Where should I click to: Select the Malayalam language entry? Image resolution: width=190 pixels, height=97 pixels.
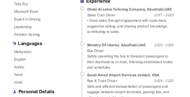23,52
